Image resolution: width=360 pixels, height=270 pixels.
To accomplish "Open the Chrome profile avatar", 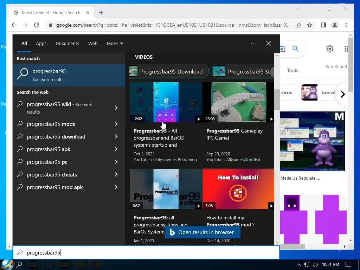I will pos(335,25).
